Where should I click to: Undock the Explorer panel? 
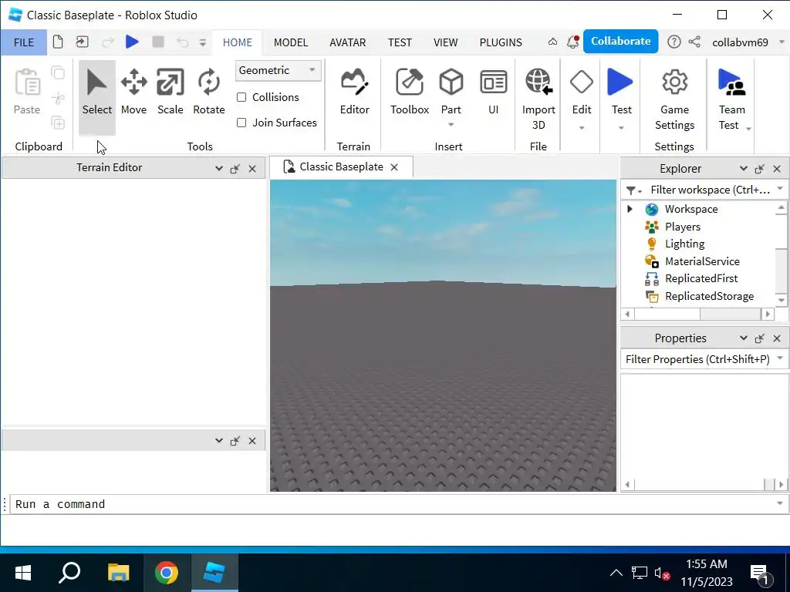(759, 169)
